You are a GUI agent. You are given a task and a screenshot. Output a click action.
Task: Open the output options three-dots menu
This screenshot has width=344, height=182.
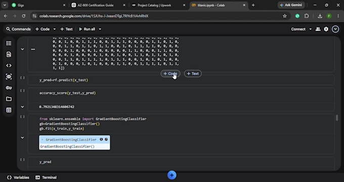click(x=33, y=49)
